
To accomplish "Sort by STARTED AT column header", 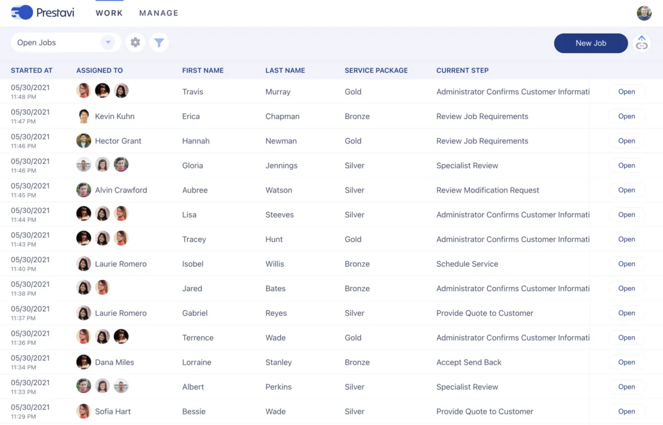I will 31,70.
